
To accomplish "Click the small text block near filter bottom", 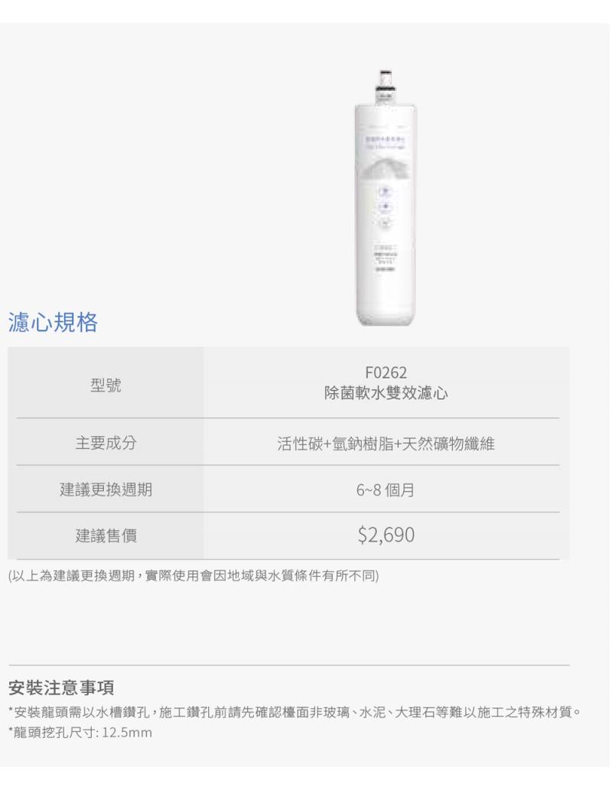I will click(x=386, y=258).
